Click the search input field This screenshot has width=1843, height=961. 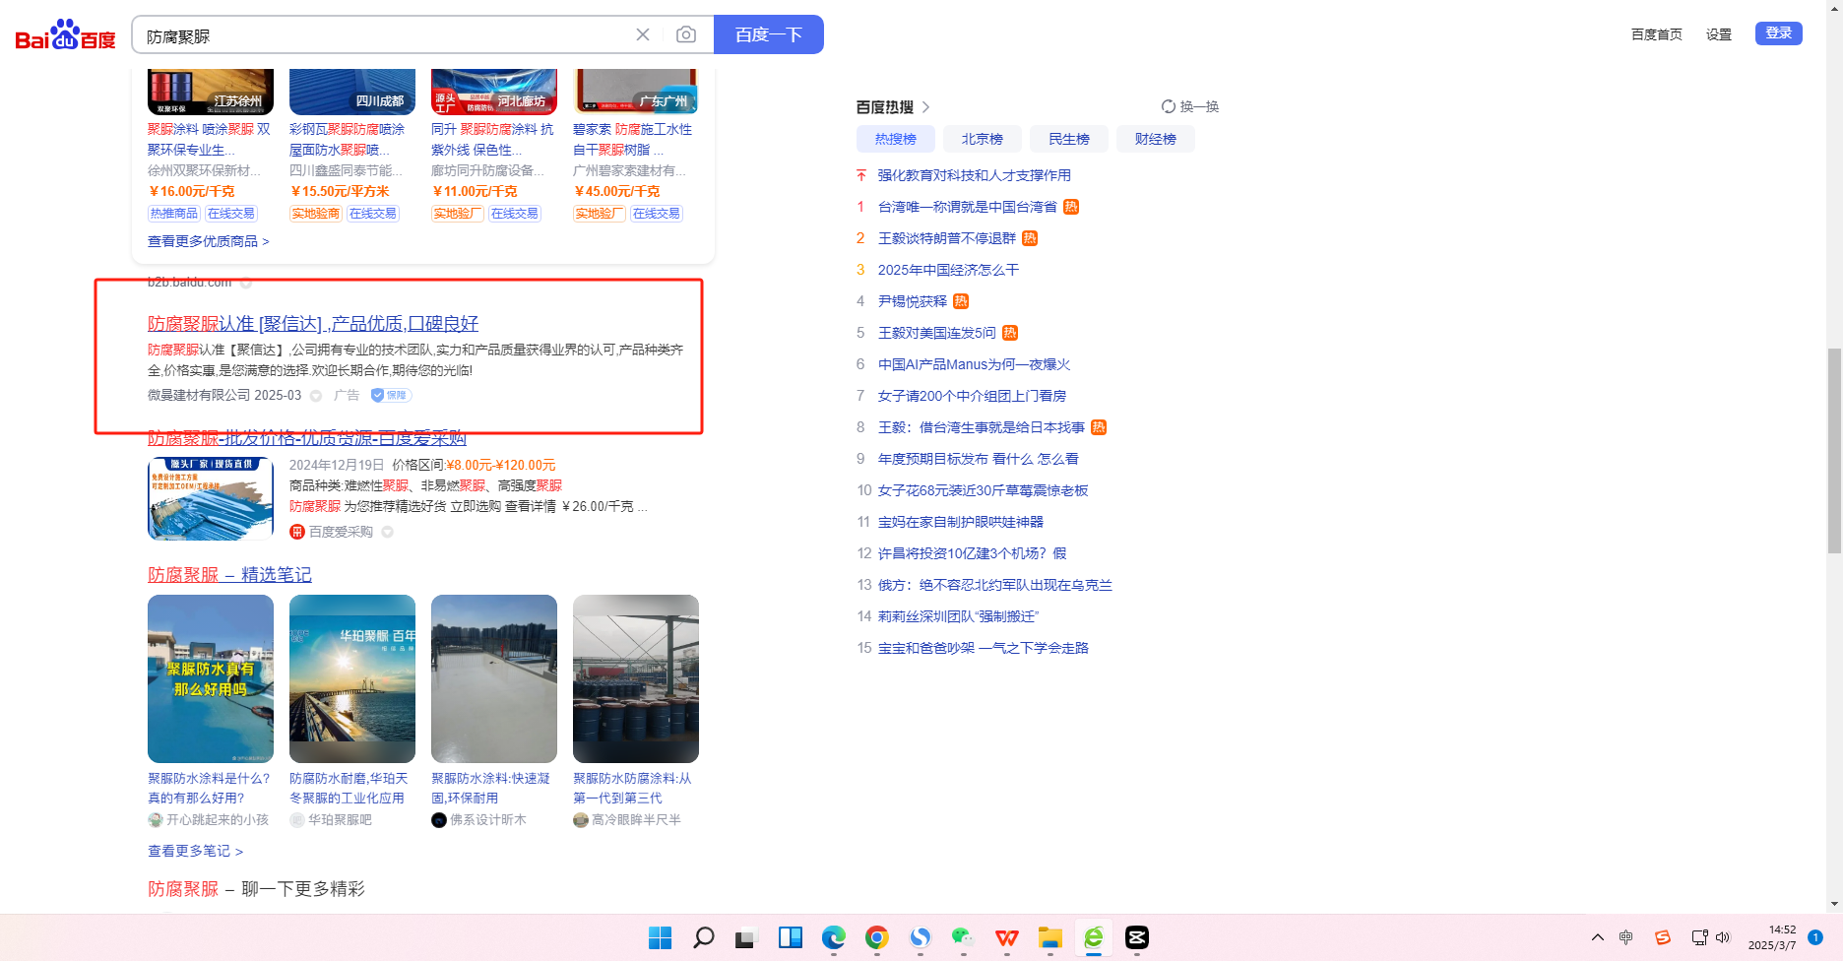[x=384, y=35]
